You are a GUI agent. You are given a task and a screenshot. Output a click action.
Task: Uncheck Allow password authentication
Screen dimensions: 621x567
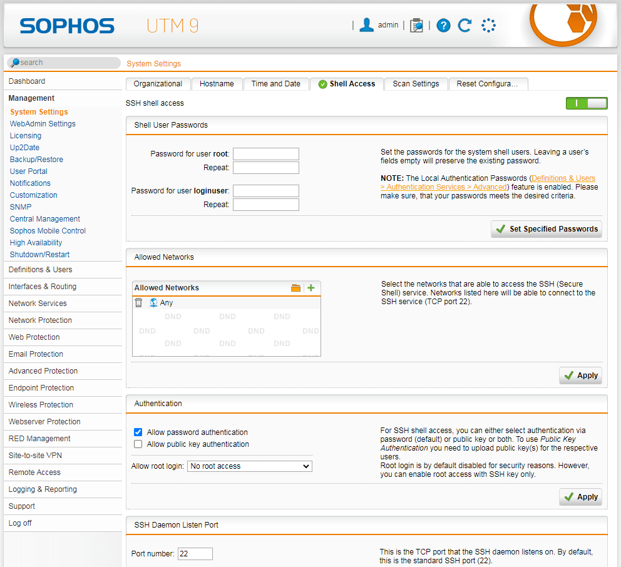point(138,432)
